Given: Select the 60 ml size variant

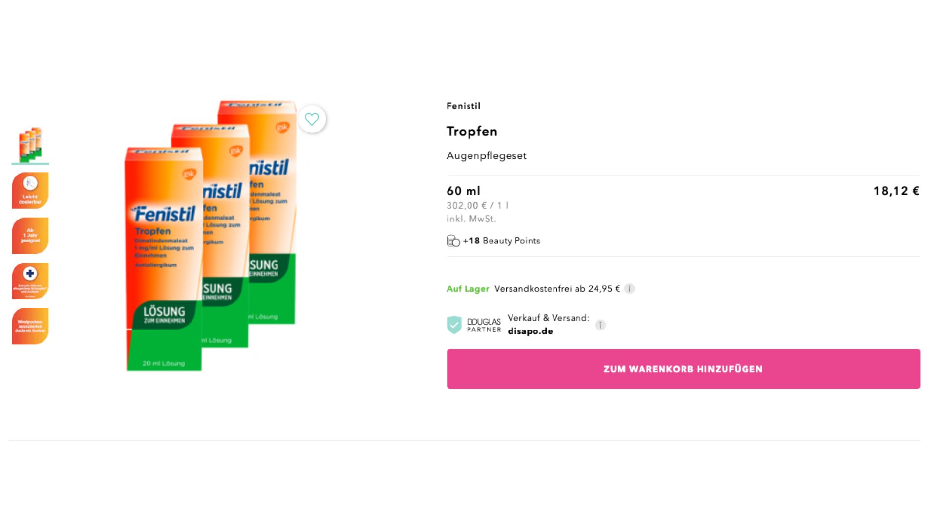Looking at the screenshot, I should click(x=463, y=191).
